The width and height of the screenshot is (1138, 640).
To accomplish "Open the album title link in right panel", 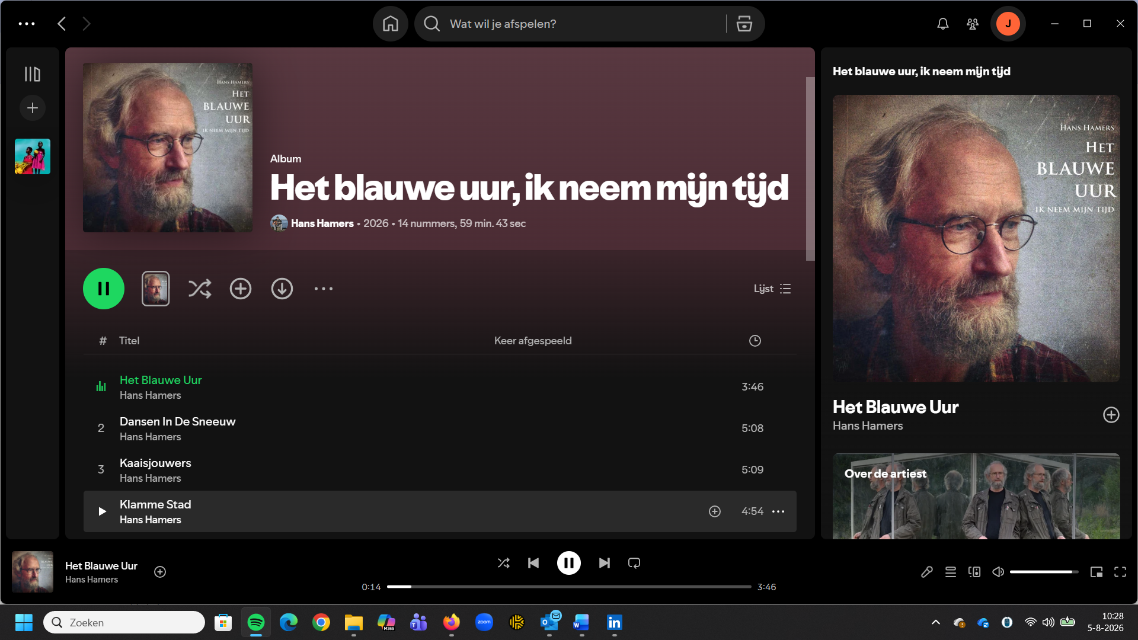I will coord(921,71).
